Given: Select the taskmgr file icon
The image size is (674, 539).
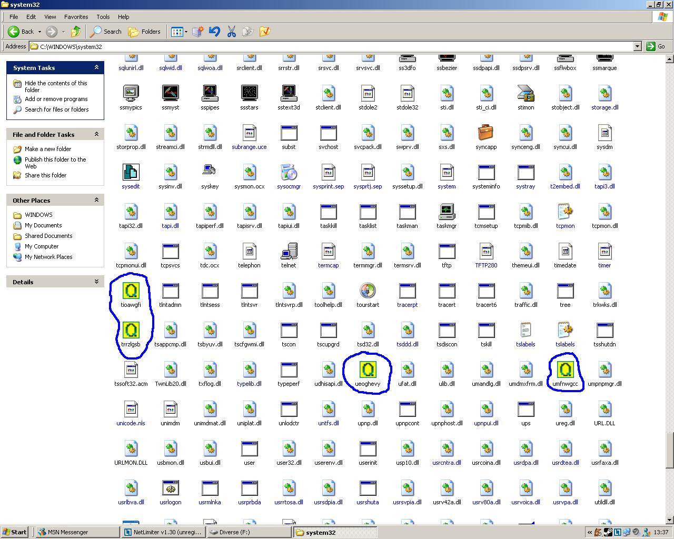Looking at the screenshot, I should pyautogui.click(x=447, y=212).
